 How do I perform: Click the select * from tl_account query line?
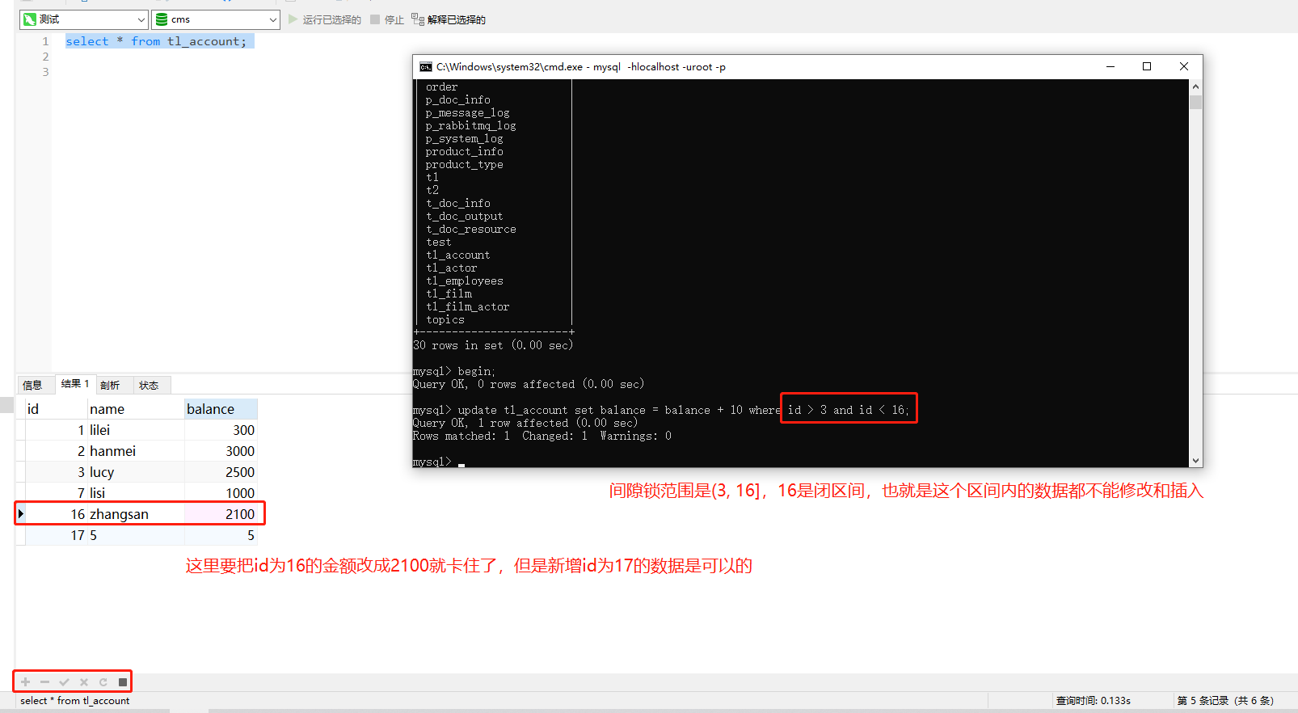click(156, 41)
